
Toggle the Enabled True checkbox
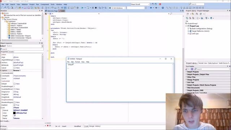click(x=14, y=105)
